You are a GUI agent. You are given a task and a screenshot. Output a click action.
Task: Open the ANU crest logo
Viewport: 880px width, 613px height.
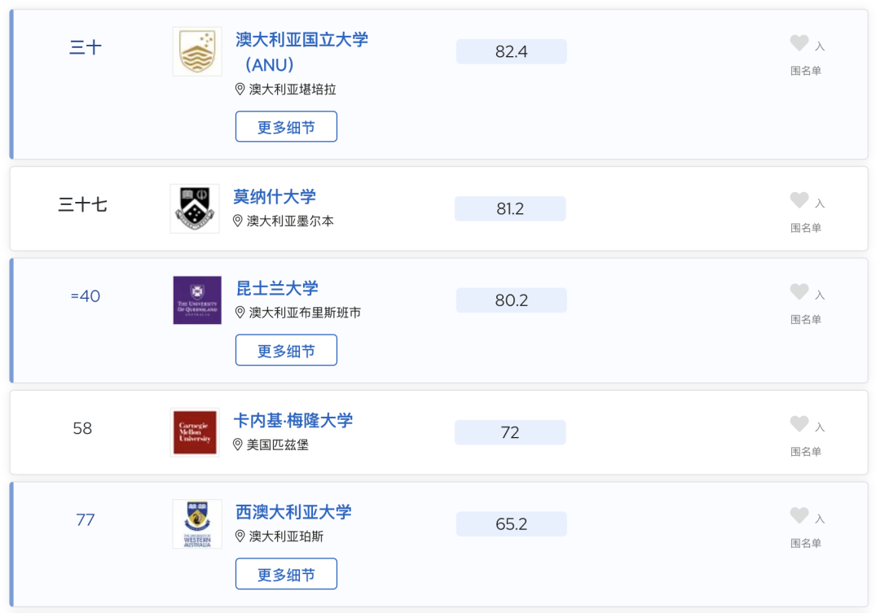[197, 51]
